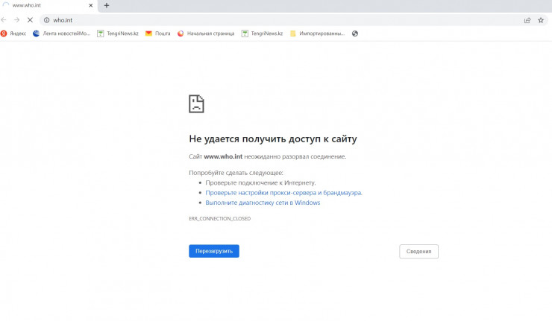This screenshot has width=552, height=321.
Task: Stop loading the page with X icon
Action: coord(30,20)
